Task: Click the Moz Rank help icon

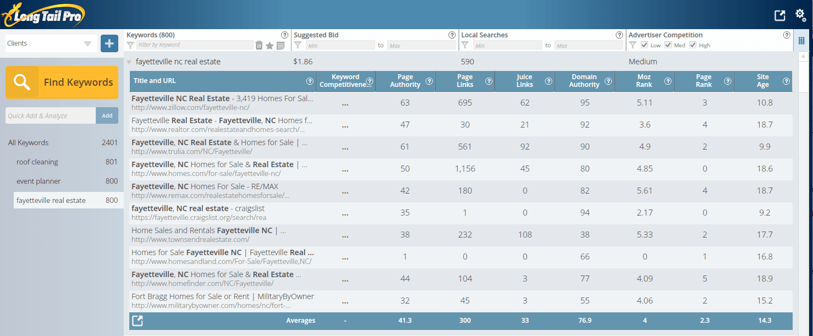Action: pos(668,81)
